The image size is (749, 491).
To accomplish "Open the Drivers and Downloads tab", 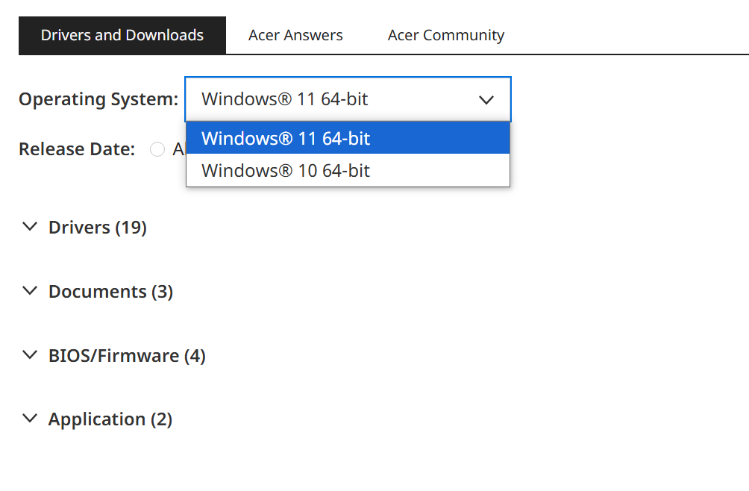I will click(122, 35).
